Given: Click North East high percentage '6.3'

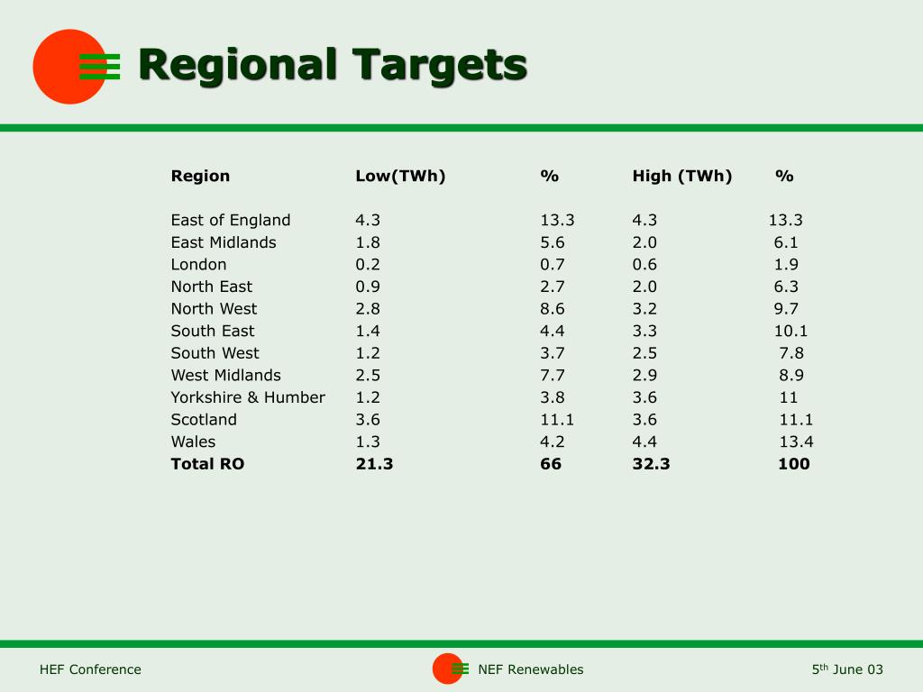Looking at the screenshot, I should pyautogui.click(x=786, y=287).
